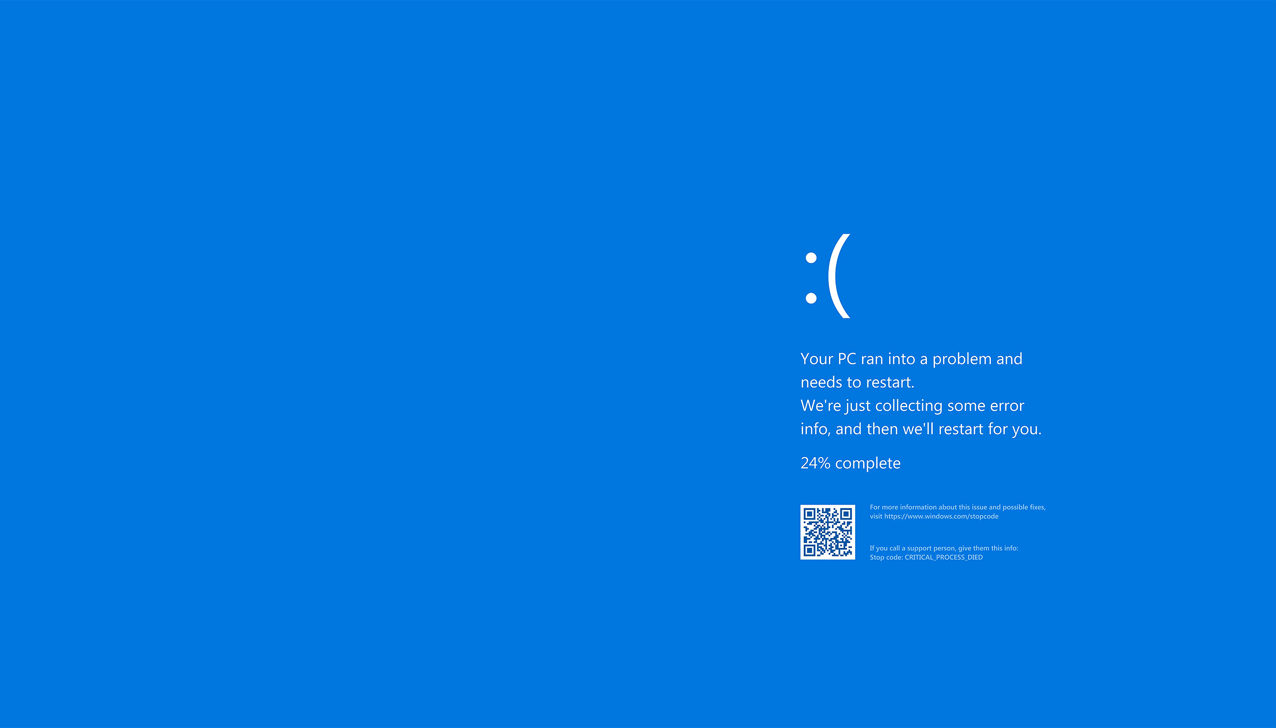Click the sad face emoticon
The width and height of the screenshot is (1276, 728).
point(827,276)
